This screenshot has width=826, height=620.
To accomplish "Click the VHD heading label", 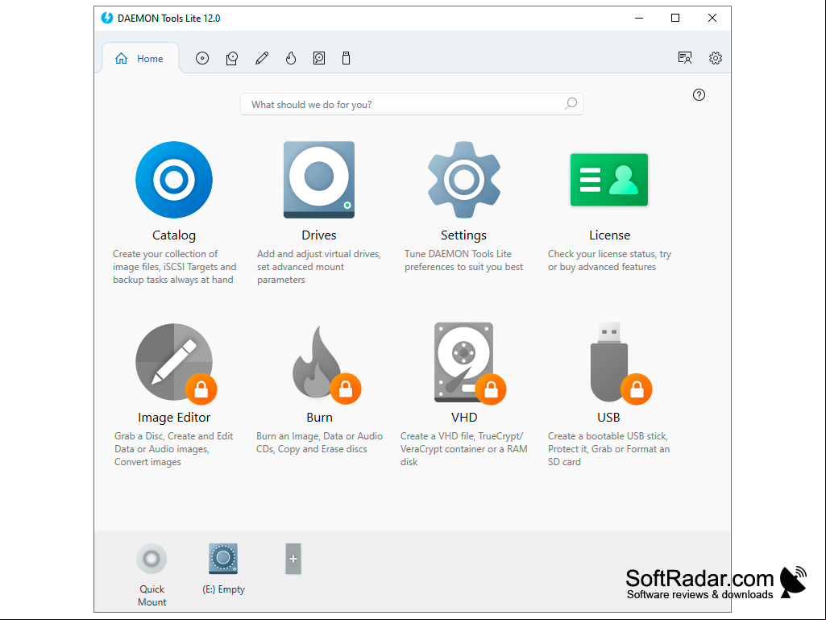I will [x=464, y=418].
